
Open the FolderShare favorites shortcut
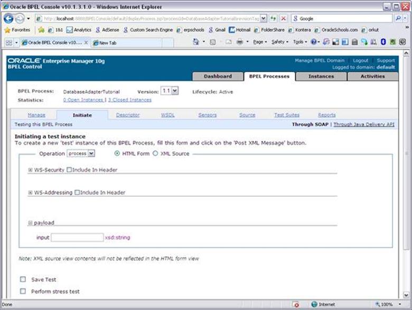click(269, 30)
